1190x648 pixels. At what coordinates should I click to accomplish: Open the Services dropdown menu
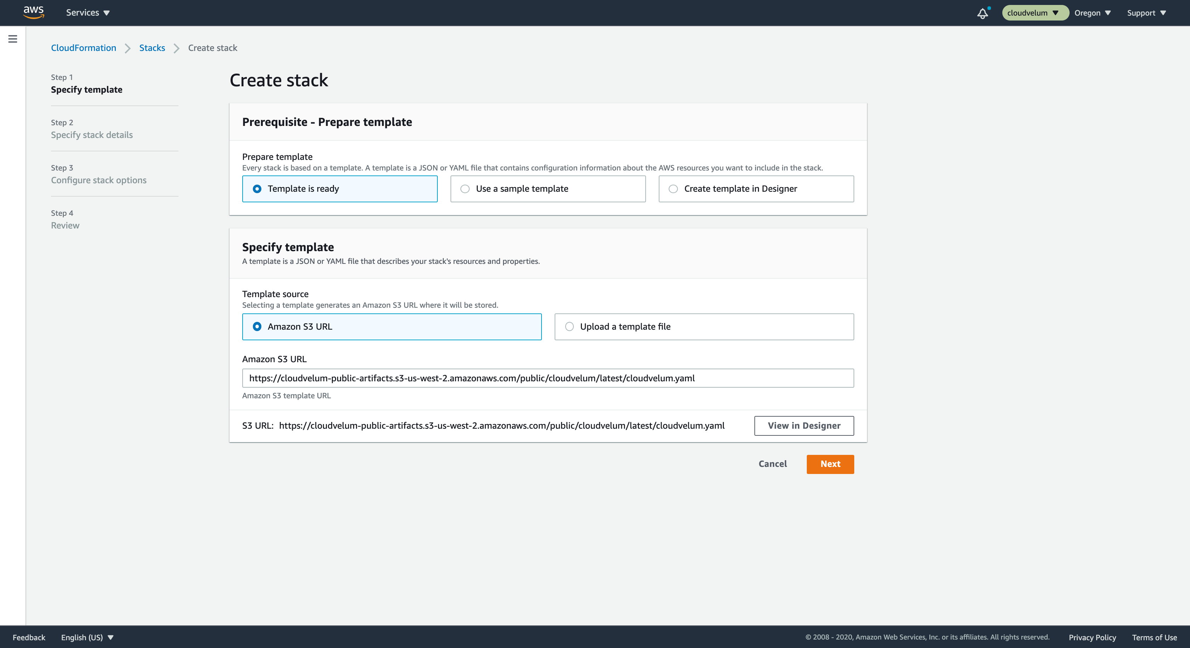(88, 13)
